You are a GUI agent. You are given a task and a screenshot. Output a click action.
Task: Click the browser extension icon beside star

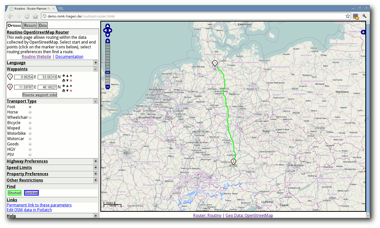coord(356,16)
